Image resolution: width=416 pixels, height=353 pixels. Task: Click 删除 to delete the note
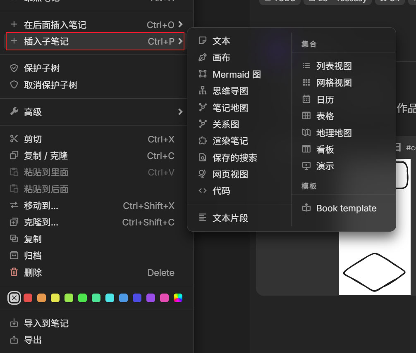pyautogui.click(x=32, y=272)
